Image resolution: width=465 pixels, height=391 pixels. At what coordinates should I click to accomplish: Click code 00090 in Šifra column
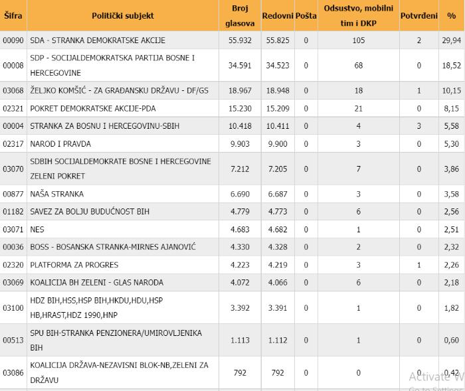pyautogui.click(x=13, y=40)
